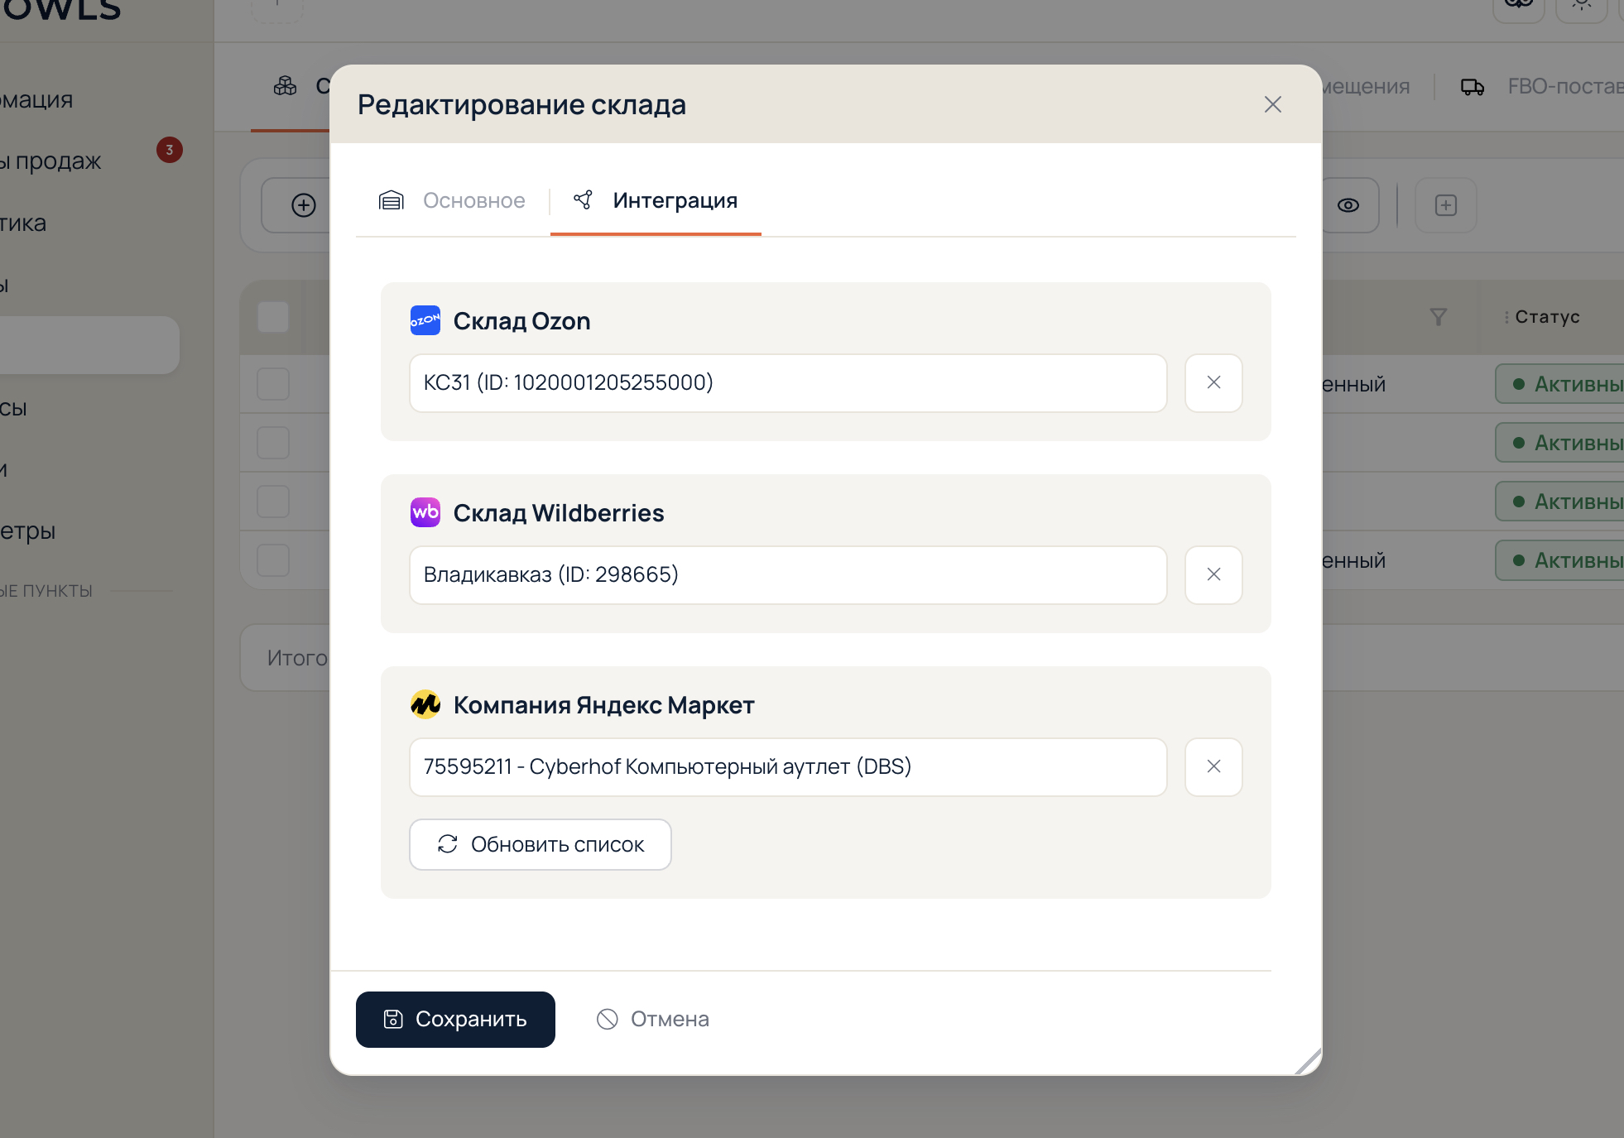
Task: Toggle the select-all checkbox in table header
Action: [x=273, y=317]
